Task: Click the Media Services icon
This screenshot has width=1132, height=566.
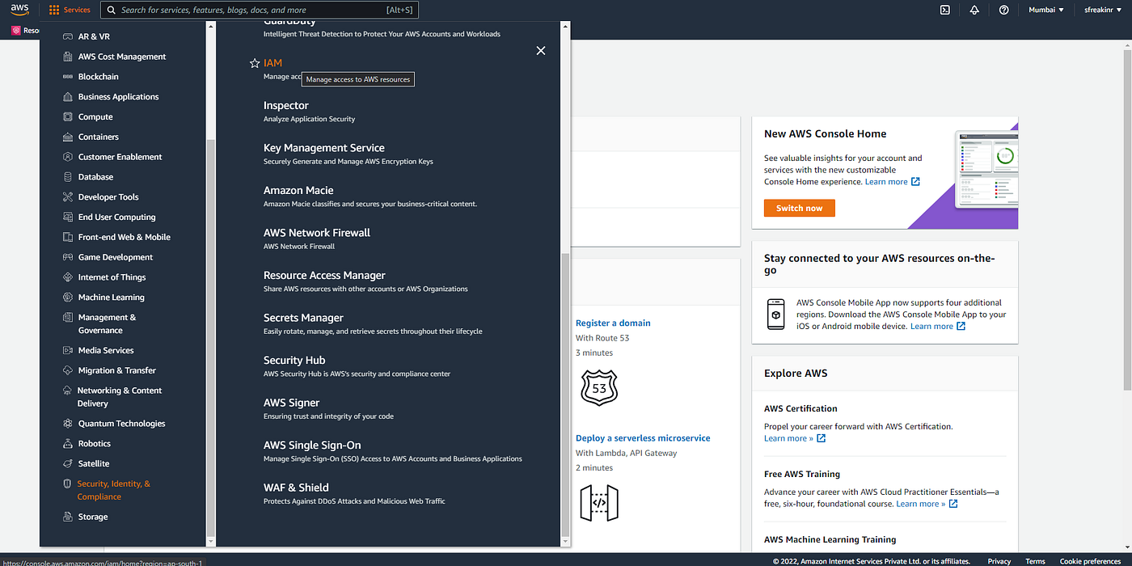Action: 68,350
